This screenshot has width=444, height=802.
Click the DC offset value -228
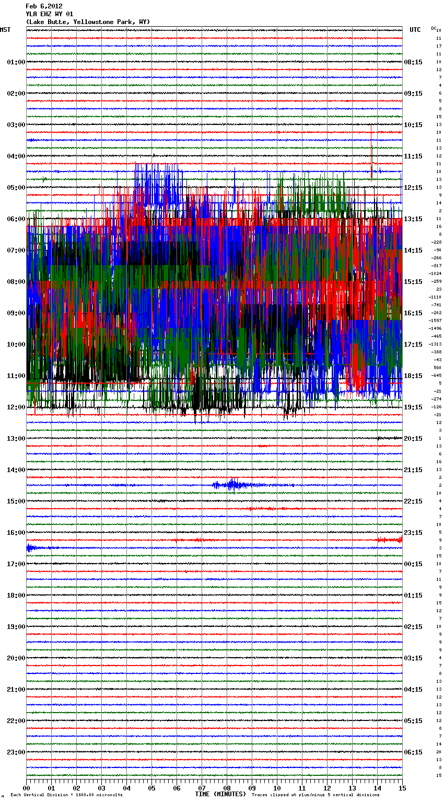coord(436,242)
